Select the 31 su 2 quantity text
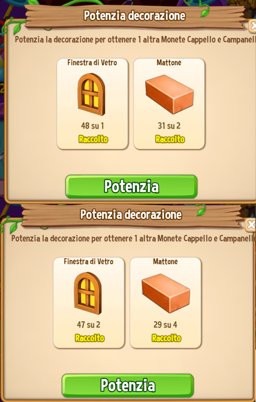Screen dimensions: 256x402 [x=169, y=126]
